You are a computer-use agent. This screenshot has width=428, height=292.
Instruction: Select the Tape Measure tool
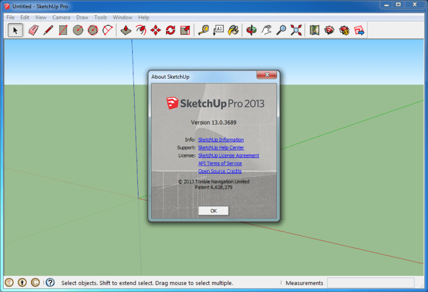(x=204, y=30)
